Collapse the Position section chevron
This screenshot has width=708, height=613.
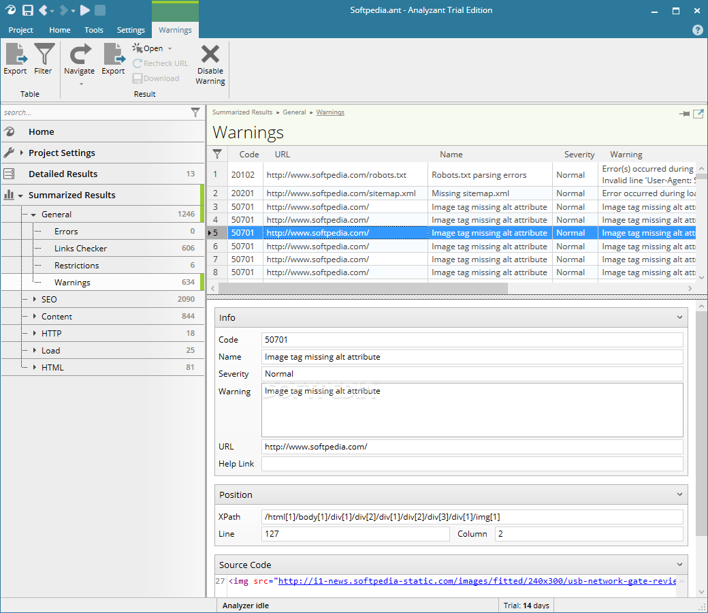click(x=679, y=494)
